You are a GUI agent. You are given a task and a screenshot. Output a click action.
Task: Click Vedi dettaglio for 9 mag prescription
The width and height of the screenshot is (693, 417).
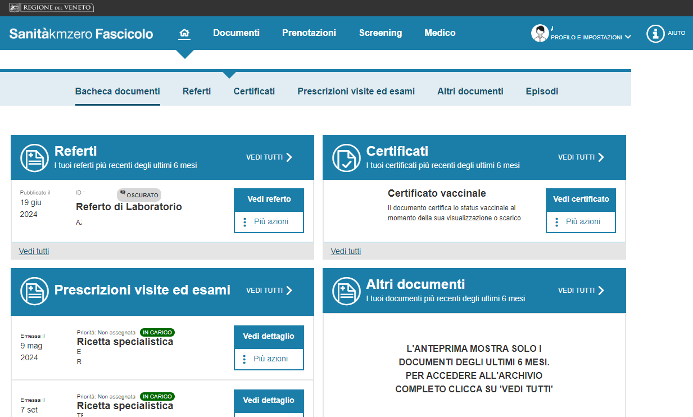269,337
